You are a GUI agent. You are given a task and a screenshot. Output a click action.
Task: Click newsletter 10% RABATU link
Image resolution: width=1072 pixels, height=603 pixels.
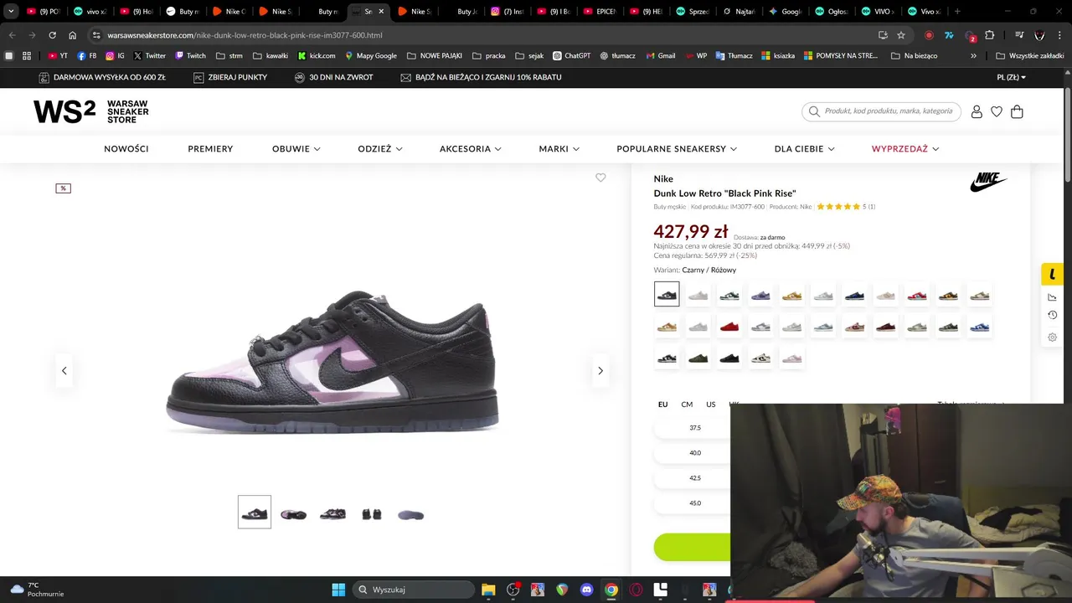(481, 77)
